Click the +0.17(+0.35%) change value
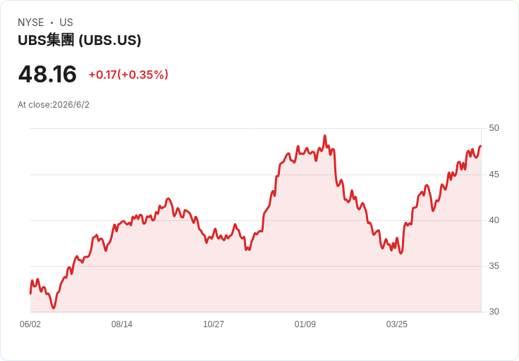519x361 pixels. [x=128, y=75]
